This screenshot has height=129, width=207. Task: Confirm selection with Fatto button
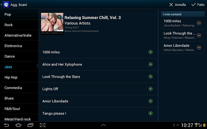click(198, 5)
